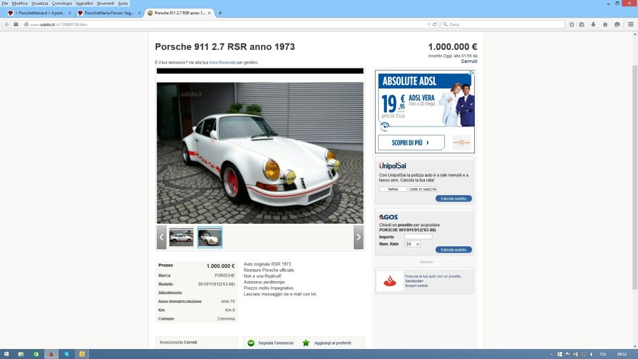
Task: Open the URL bar history dropdown arrow
Action: (429, 24)
